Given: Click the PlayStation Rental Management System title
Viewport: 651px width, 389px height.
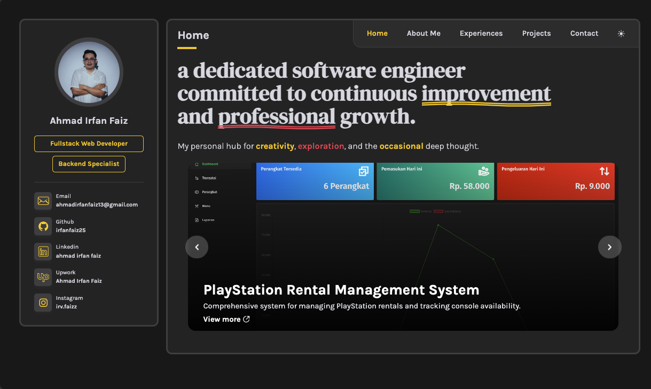Looking at the screenshot, I should pos(341,290).
